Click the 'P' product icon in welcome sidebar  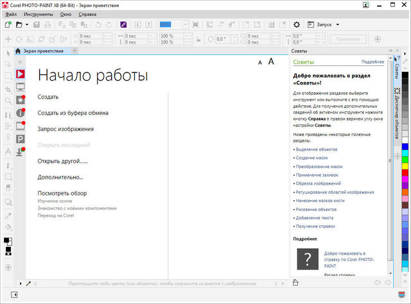[x=20, y=139]
